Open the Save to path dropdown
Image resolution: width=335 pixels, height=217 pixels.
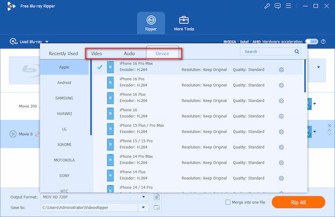(143, 208)
